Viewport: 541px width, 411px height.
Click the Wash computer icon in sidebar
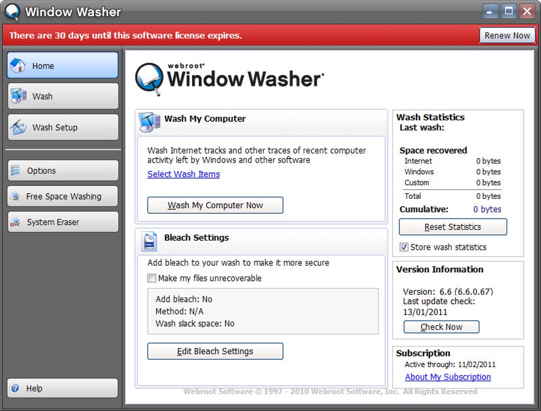pyautogui.click(x=18, y=96)
